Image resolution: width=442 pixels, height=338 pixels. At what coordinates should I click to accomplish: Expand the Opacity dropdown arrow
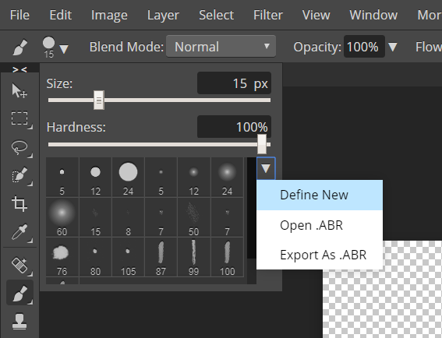point(393,47)
